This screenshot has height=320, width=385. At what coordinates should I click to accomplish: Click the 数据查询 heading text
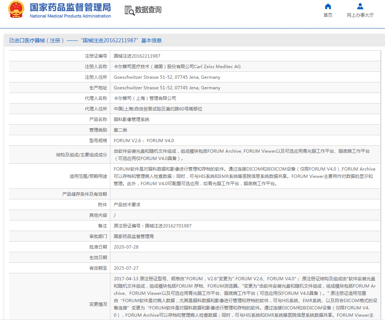pyautogui.click(x=148, y=10)
